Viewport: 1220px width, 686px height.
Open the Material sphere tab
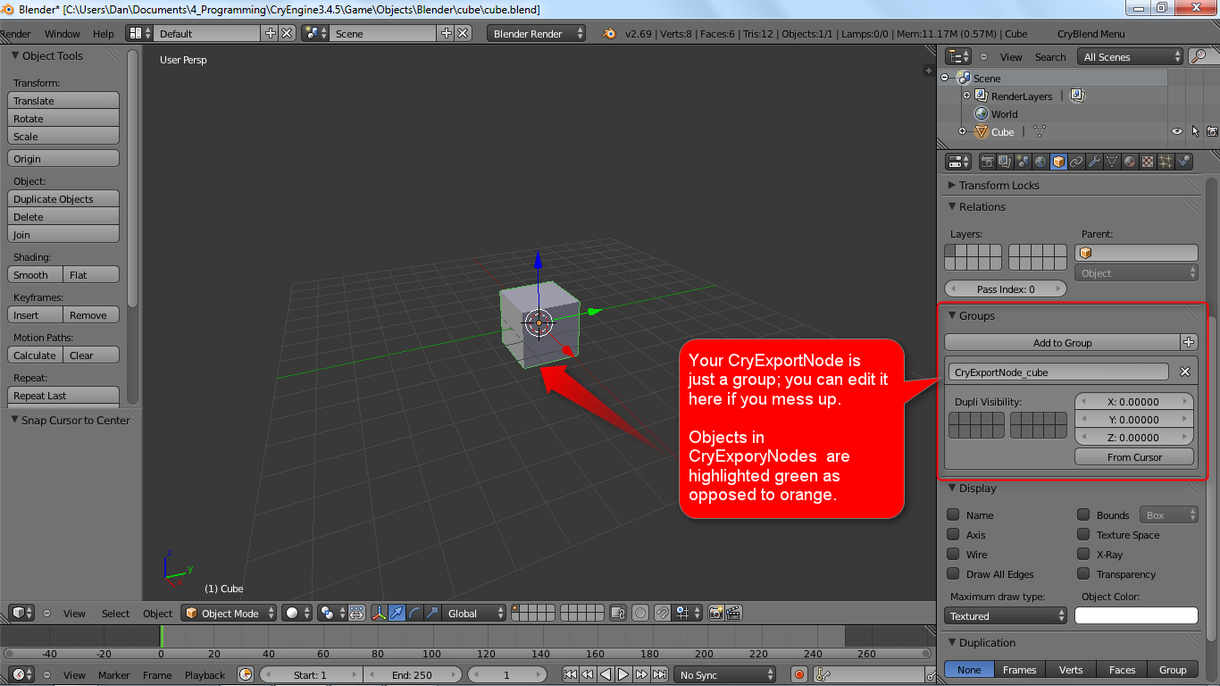click(x=1130, y=162)
